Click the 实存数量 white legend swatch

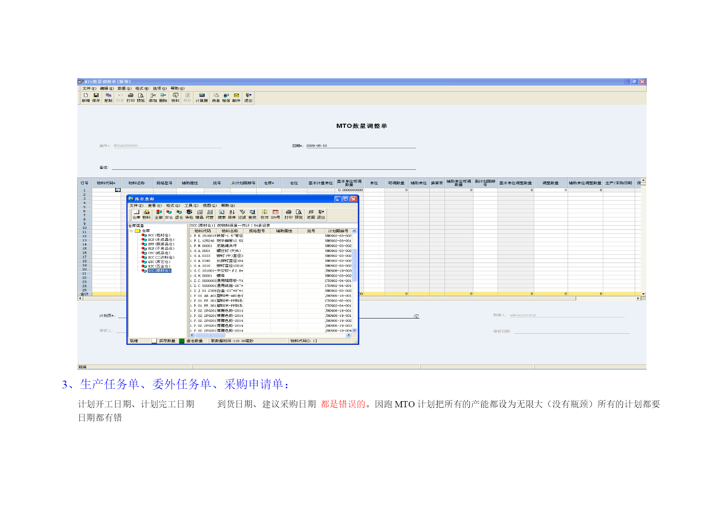pyautogui.click(x=154, y=341)
